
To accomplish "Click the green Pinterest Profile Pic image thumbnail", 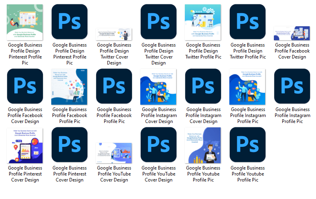I will (x=25, y=22).
